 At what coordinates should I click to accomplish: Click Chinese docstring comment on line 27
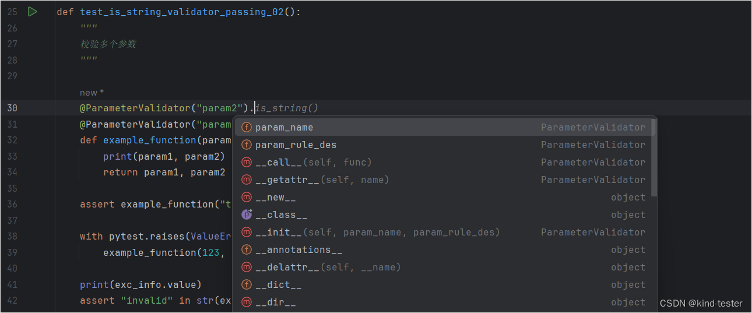(x=108, y=44)
